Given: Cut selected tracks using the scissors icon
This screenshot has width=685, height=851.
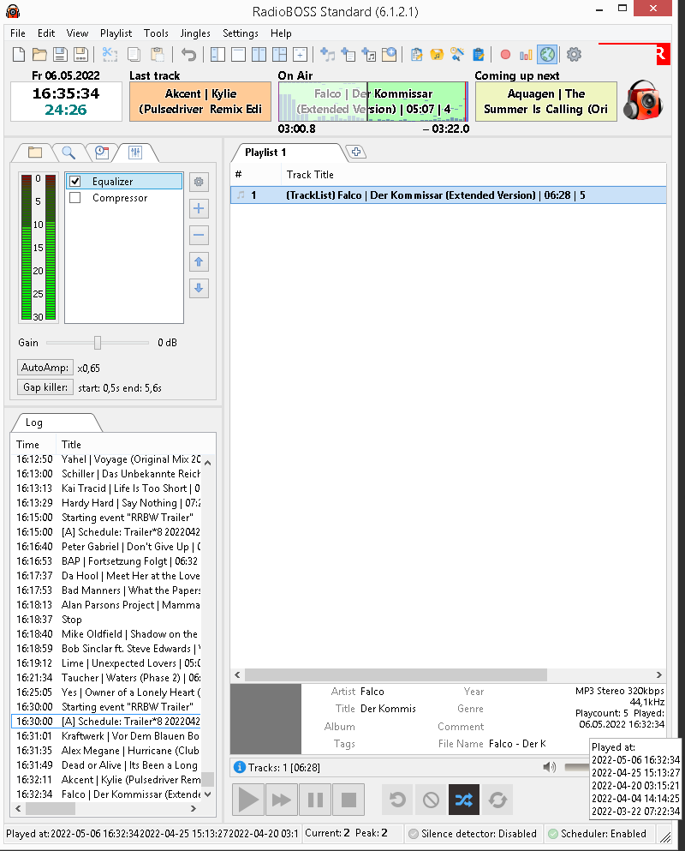Looking at the screenshot, I should pyautogui.click(x=110, y=54).
